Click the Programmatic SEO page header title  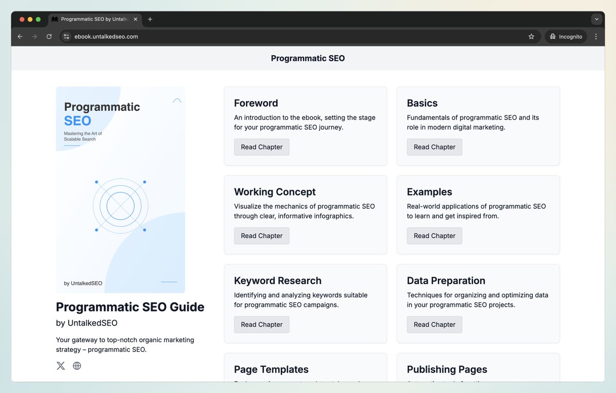pyautogui.click(x=308, y=58)
